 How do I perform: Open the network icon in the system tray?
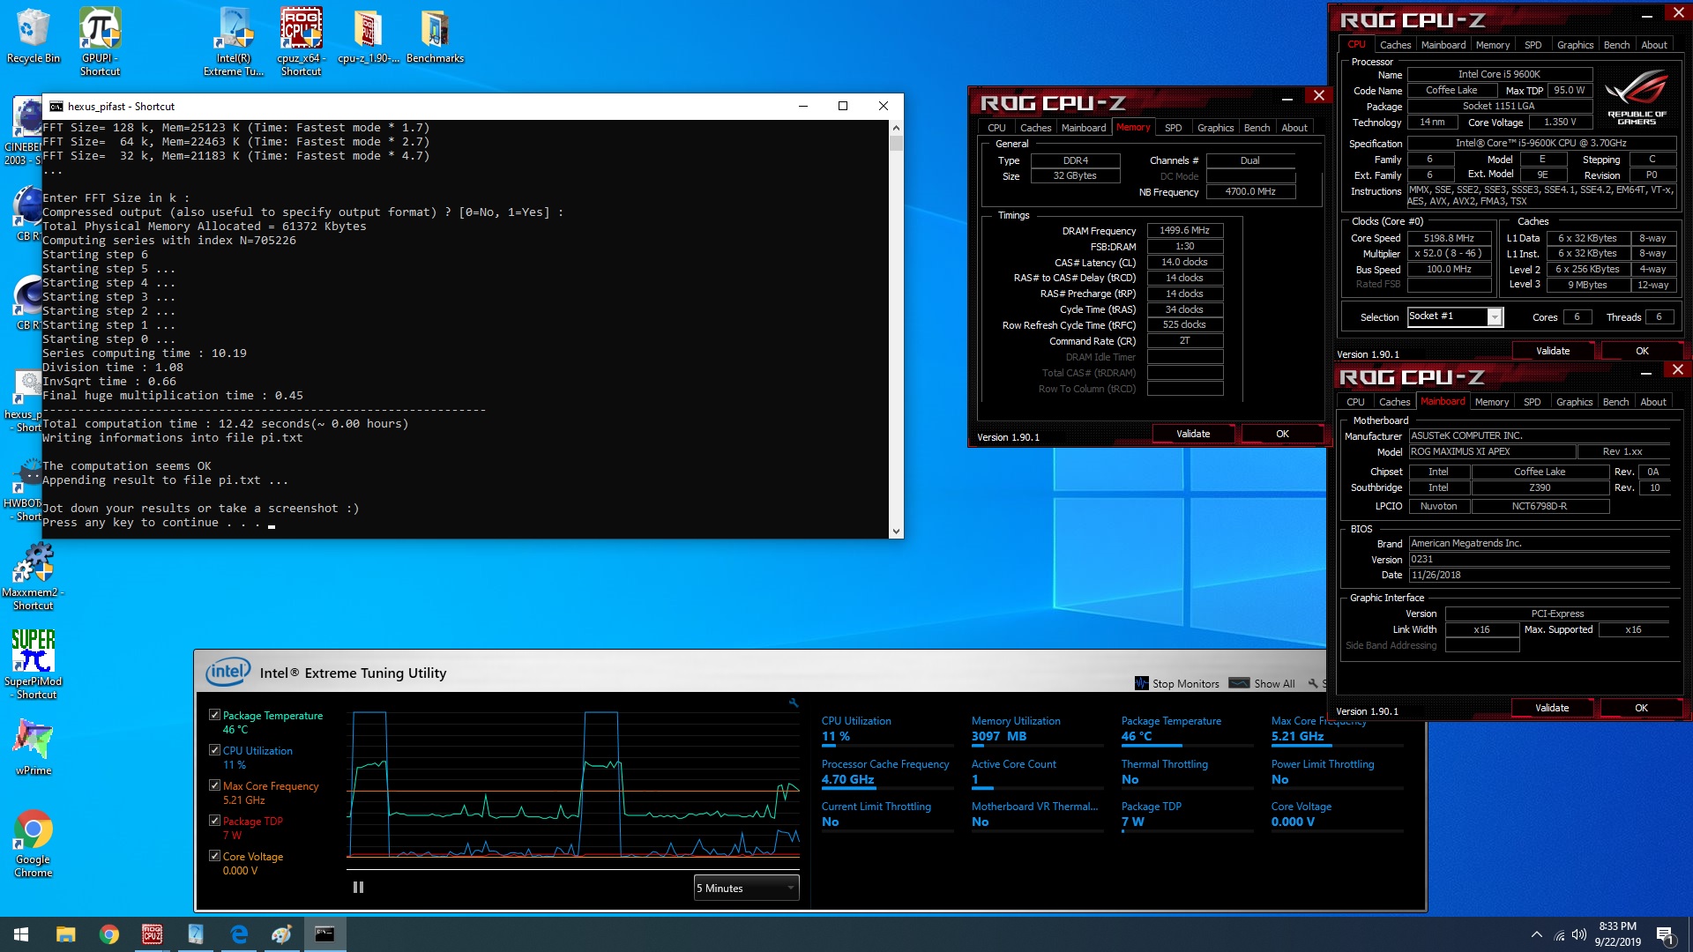click(x=1558, y=934)
